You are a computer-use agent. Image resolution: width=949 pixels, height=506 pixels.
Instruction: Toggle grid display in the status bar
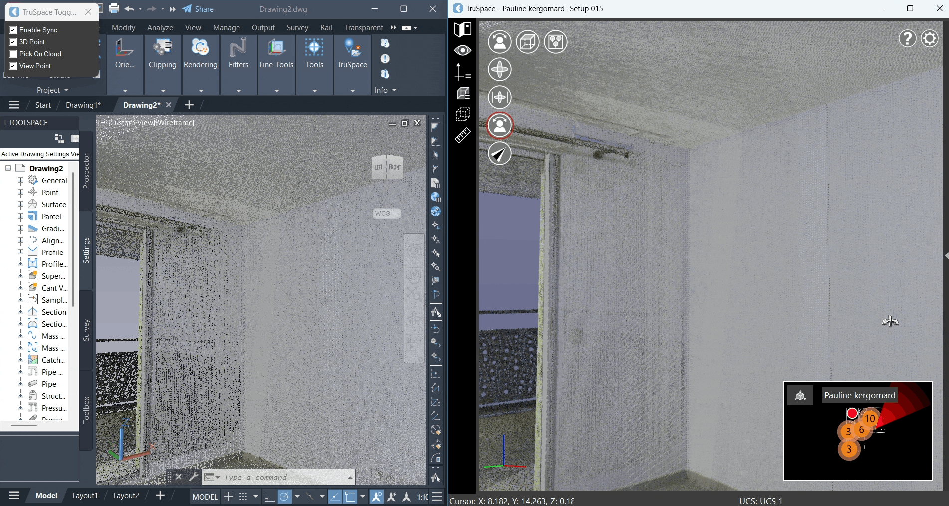click(x=228, y=497)
